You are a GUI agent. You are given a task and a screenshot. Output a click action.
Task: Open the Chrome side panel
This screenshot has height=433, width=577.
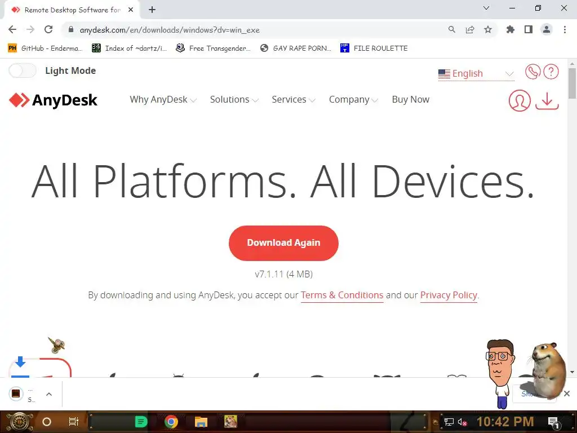click(x=529, y=29)
